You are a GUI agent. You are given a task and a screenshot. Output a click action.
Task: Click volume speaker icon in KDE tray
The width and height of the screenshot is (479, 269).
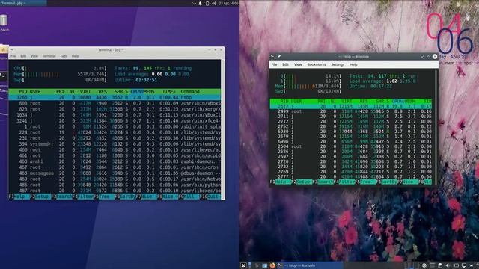tap(448, 265)
